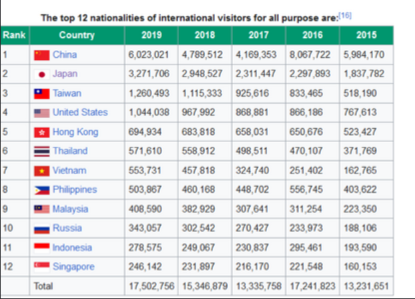Click the Japan flag icon

tap(43, 74)
